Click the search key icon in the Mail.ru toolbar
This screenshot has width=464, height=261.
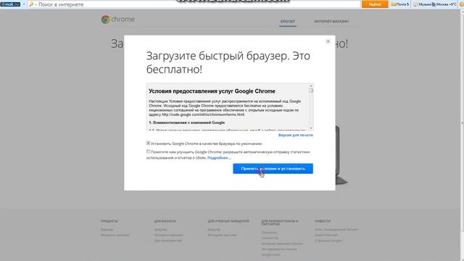[31, 4]
